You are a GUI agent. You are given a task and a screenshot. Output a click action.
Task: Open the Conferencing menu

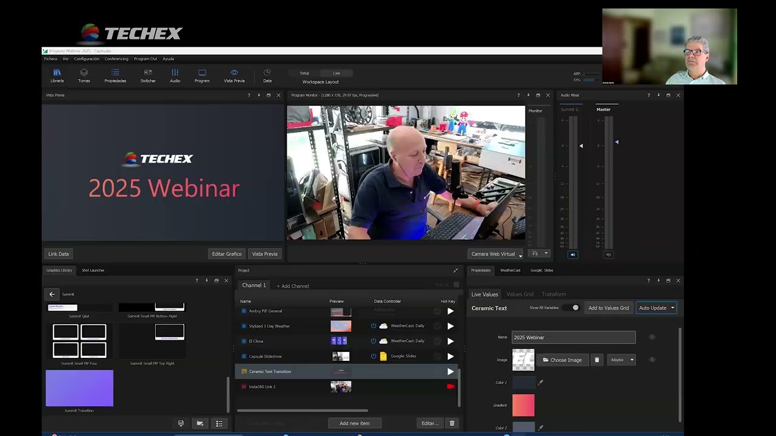click(116, 59)
